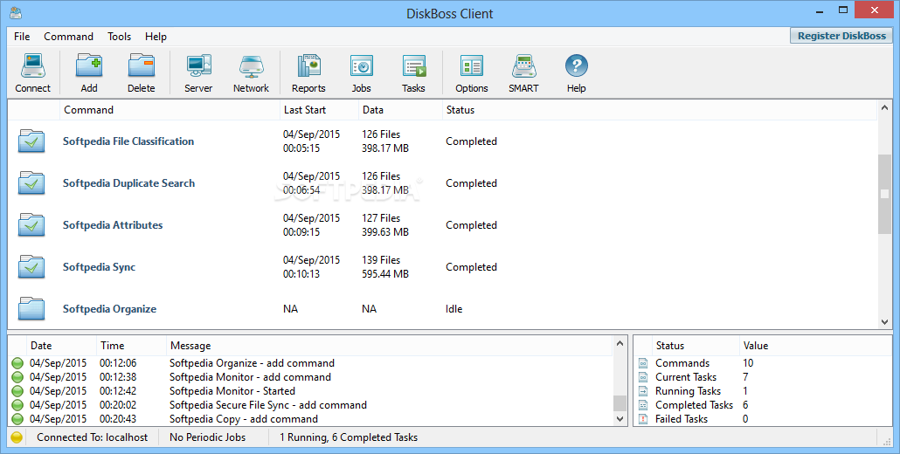Open Softpedia Attributes command
900x454 pixels.
point(113,224)
